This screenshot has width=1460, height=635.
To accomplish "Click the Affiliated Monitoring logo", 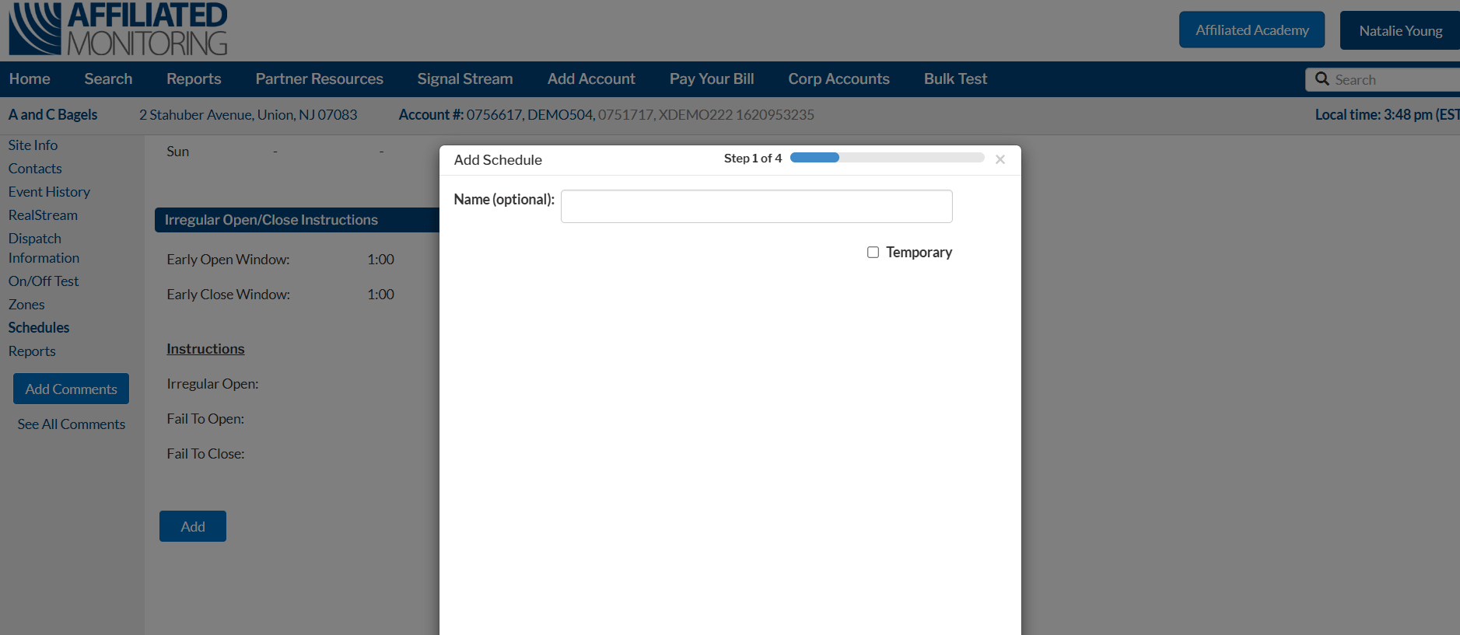I will (118, 30).
